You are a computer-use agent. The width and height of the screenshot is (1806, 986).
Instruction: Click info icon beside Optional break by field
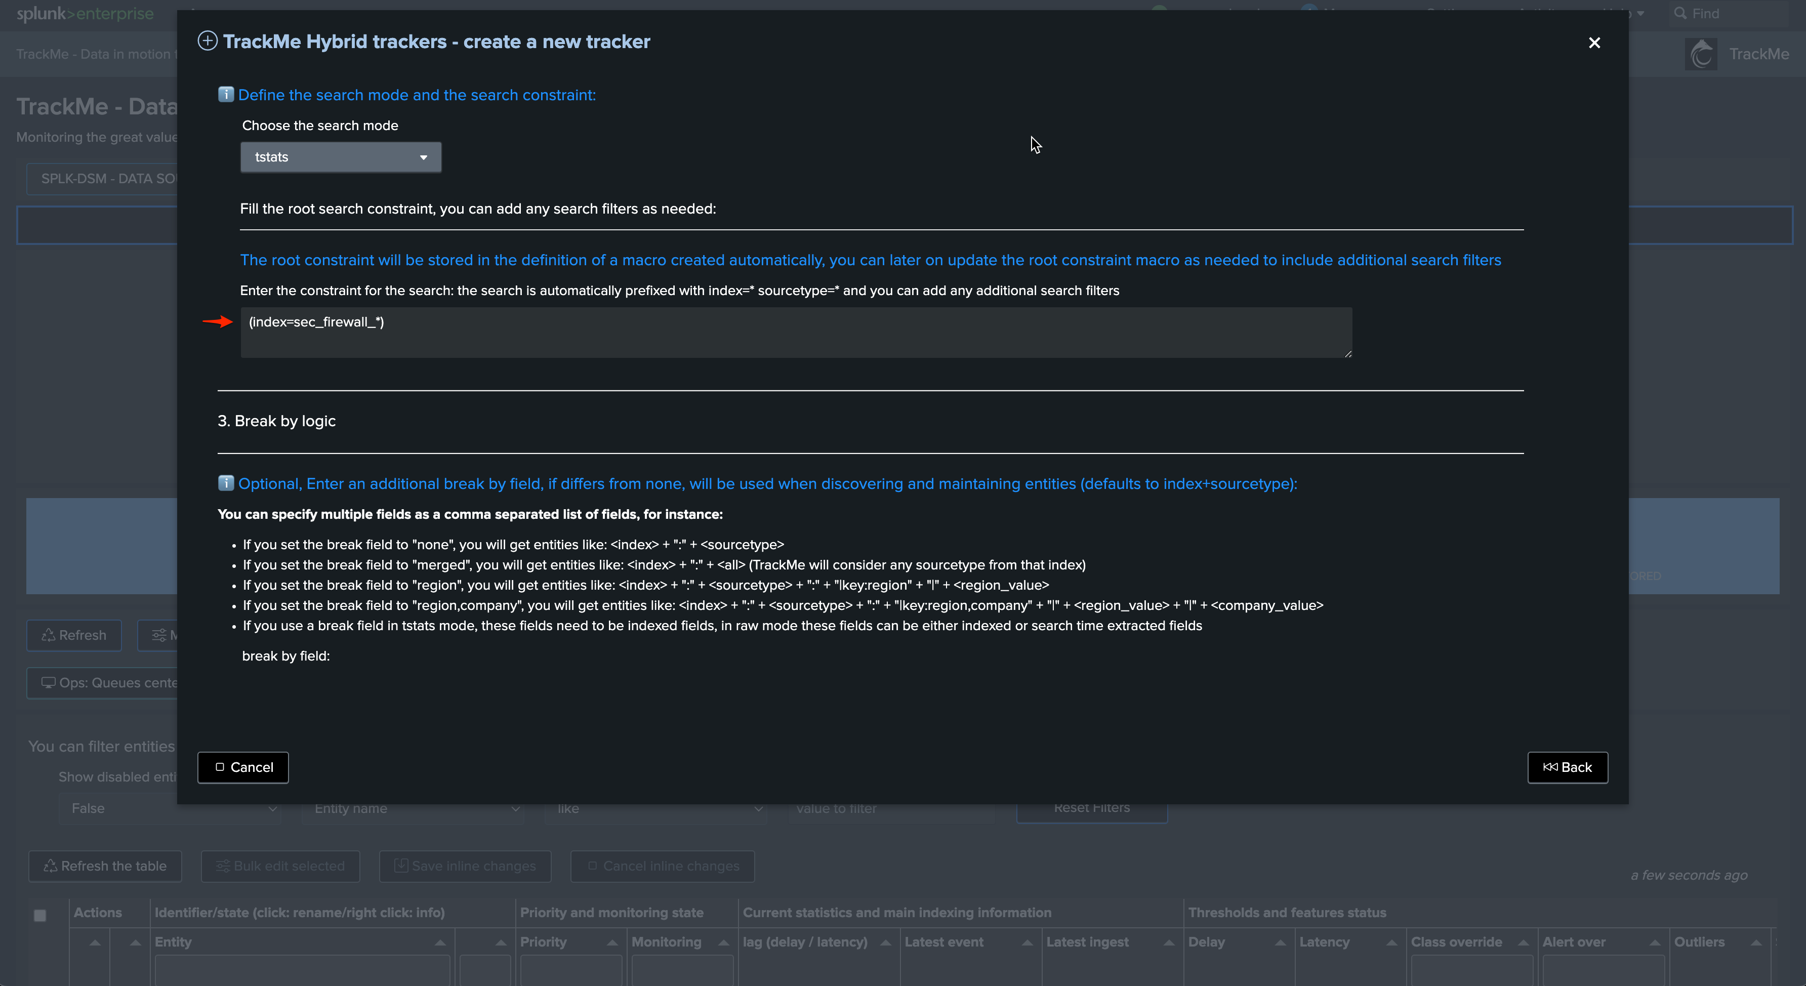[x=226, y=483]
